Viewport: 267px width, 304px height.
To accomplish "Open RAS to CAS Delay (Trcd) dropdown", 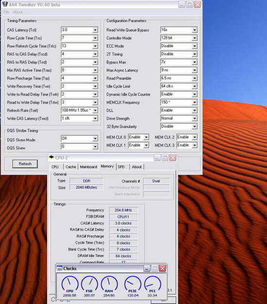I will point(95,54).
